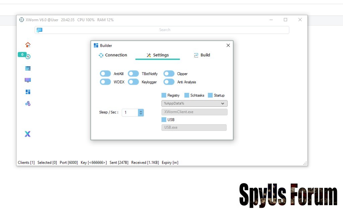The image size is (343, 212).
Task: Click the XWormClient.exe filename field
Action: click(x=194, y=112)
